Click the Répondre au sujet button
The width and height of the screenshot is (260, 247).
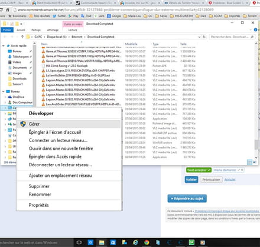click(x=187, y=199)
